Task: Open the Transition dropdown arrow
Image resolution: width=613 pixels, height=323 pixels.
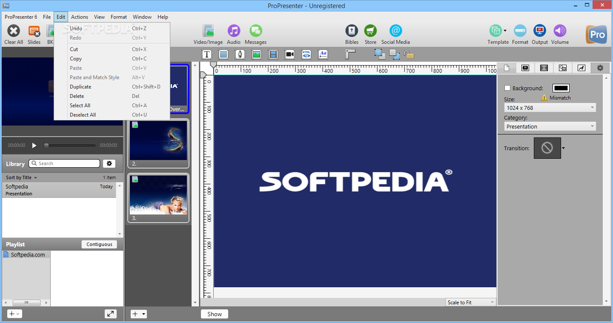Action: [x=564, y=148]
